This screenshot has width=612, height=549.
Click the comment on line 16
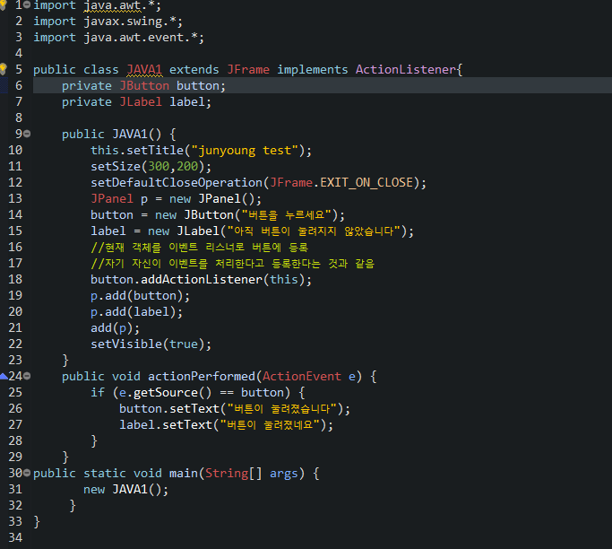(200, 247)
